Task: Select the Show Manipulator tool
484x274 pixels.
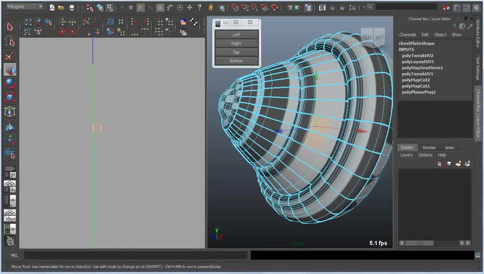Action: click(10, 140)
